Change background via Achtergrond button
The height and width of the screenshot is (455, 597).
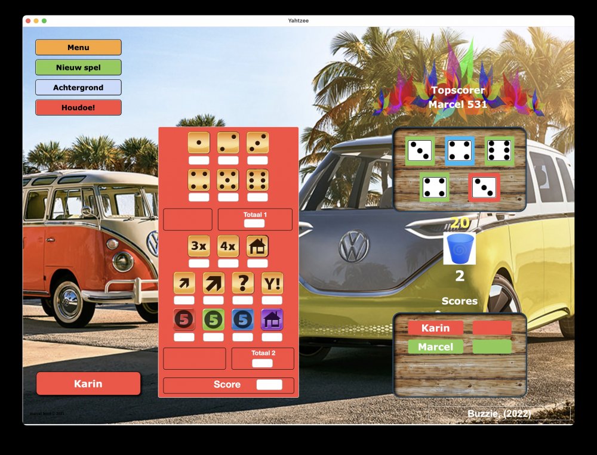[78, 88]
